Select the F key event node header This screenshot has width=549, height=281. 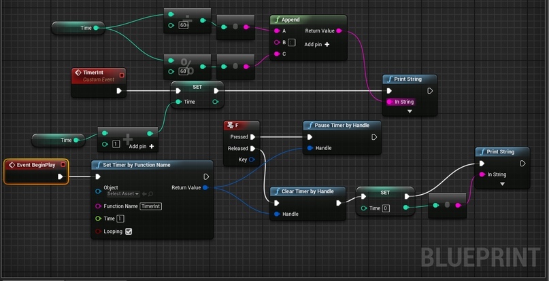pos(242,125)
